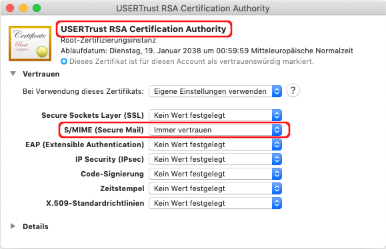
Task: Close the certificate window with red button
Action: point(10,8)
